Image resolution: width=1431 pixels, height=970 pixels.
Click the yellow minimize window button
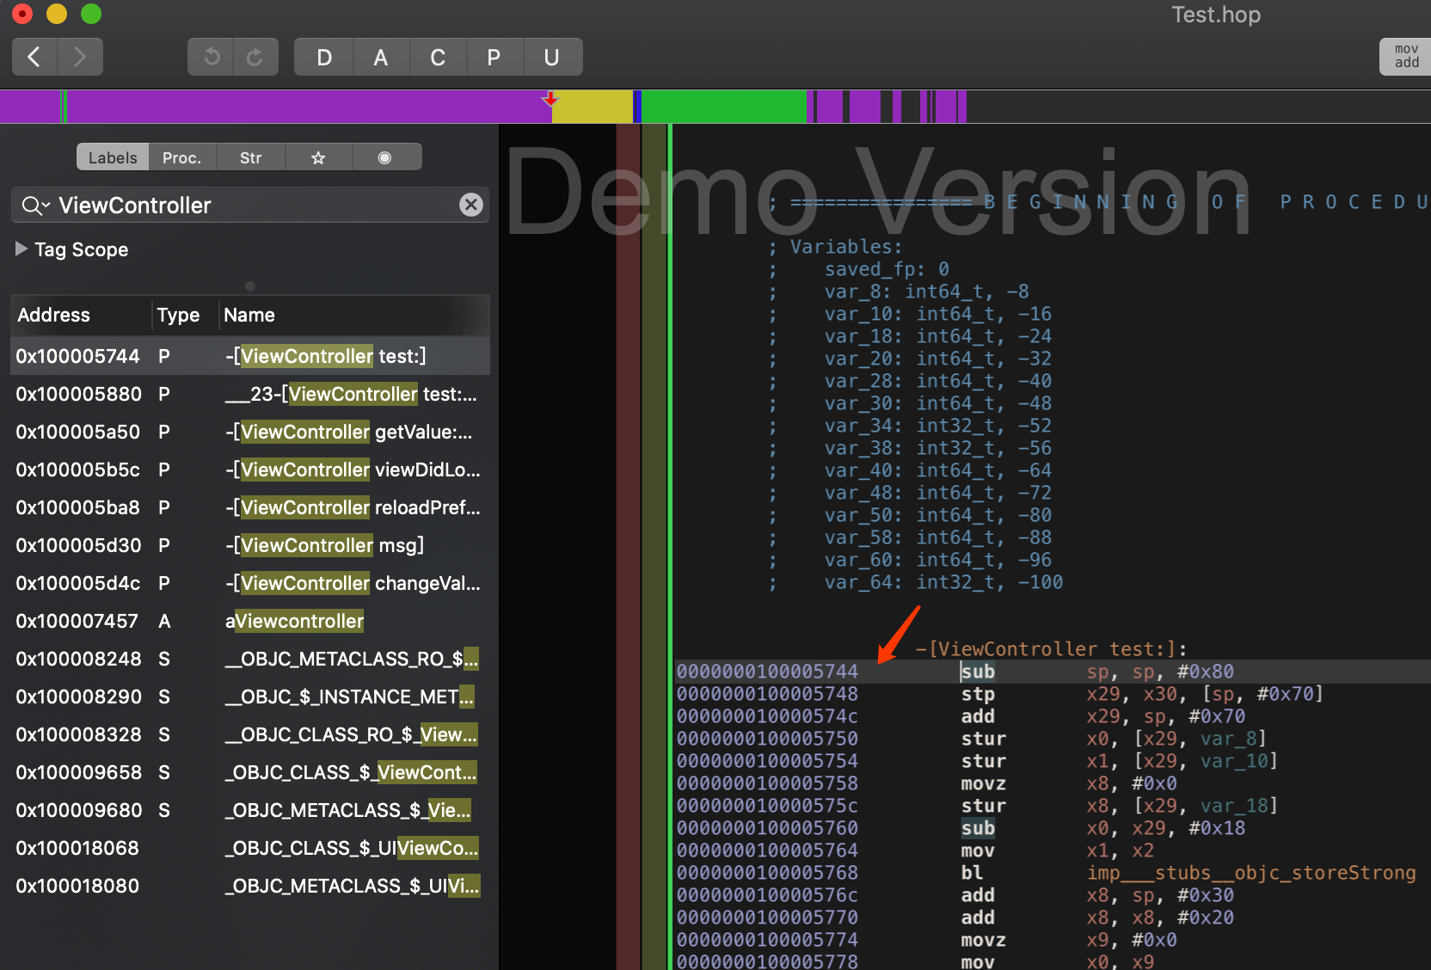[x=57, y=14]
